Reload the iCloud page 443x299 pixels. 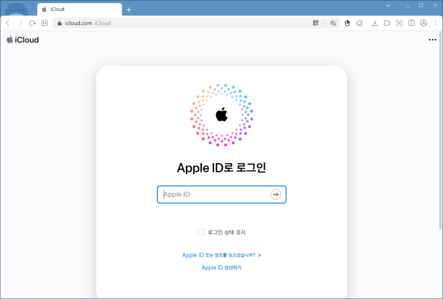point(33,23)
